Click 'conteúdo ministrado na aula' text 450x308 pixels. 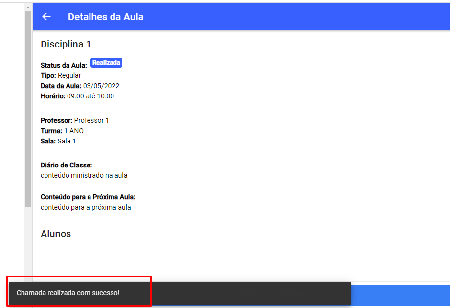click(x=84, y=176)
